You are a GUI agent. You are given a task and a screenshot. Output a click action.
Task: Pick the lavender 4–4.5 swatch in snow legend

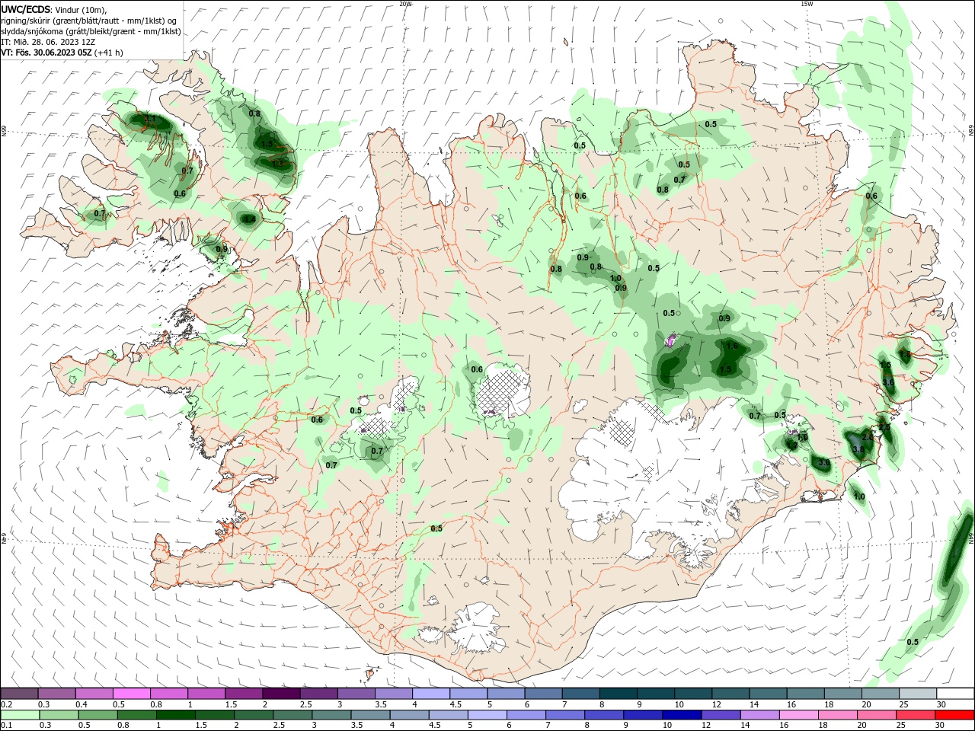click(431, 694)
